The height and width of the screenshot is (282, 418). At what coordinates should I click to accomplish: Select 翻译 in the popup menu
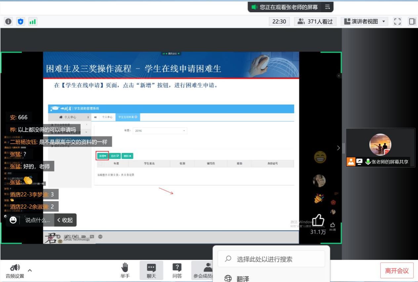242,279
